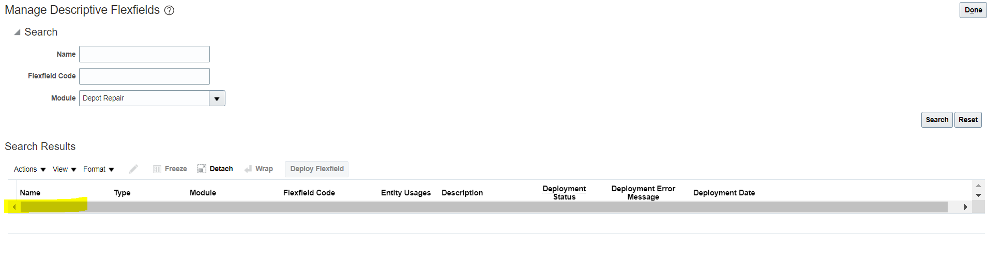Viewport: 987px width, 266px height.
Task: Click the vertical scroll down arrow
Action: pos(978,195)
